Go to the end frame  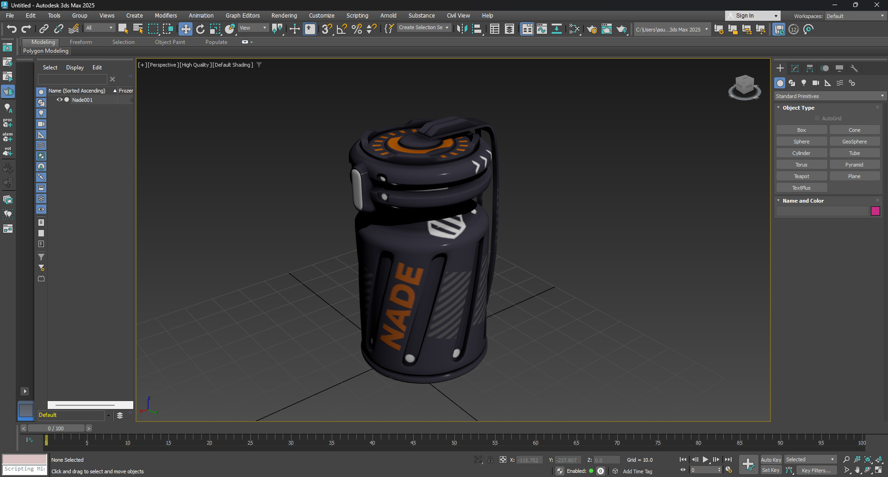click(728, 459)
